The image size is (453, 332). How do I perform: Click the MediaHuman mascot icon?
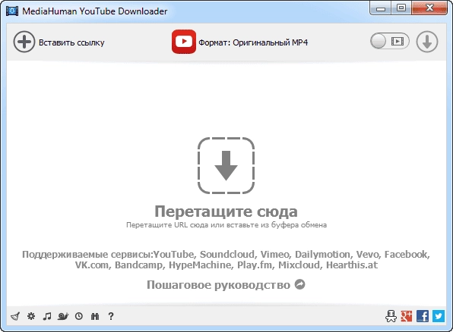pyautogui.click(x=391, y=316)
